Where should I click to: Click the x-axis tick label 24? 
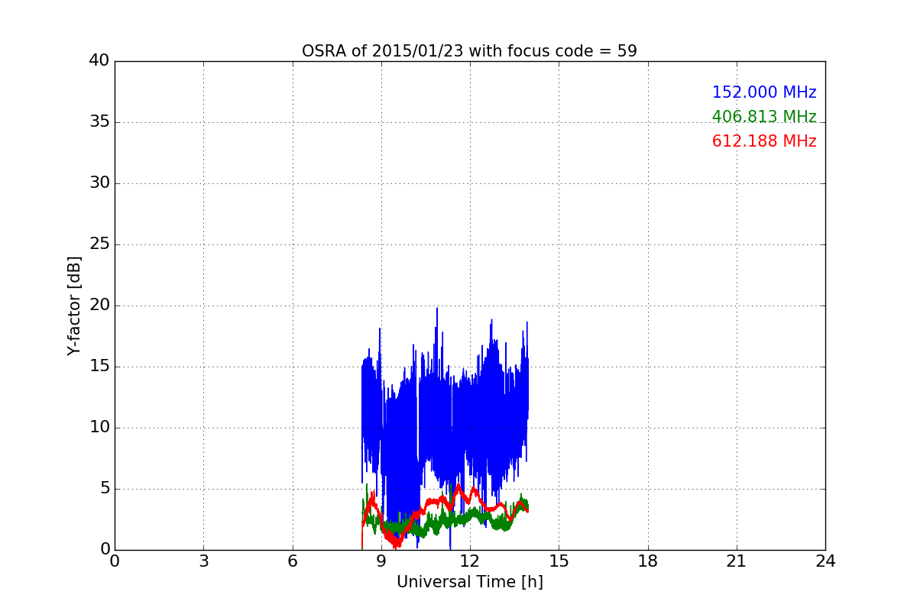825,561
